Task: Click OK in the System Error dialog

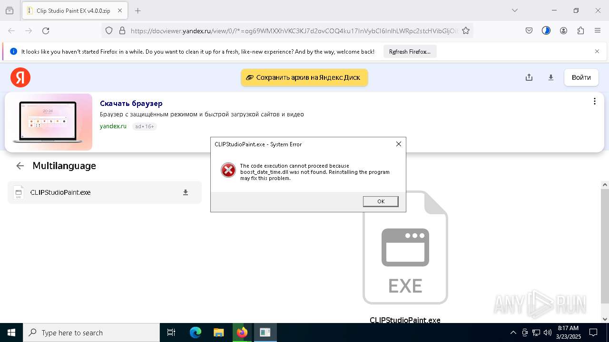Action: point(381,201)
